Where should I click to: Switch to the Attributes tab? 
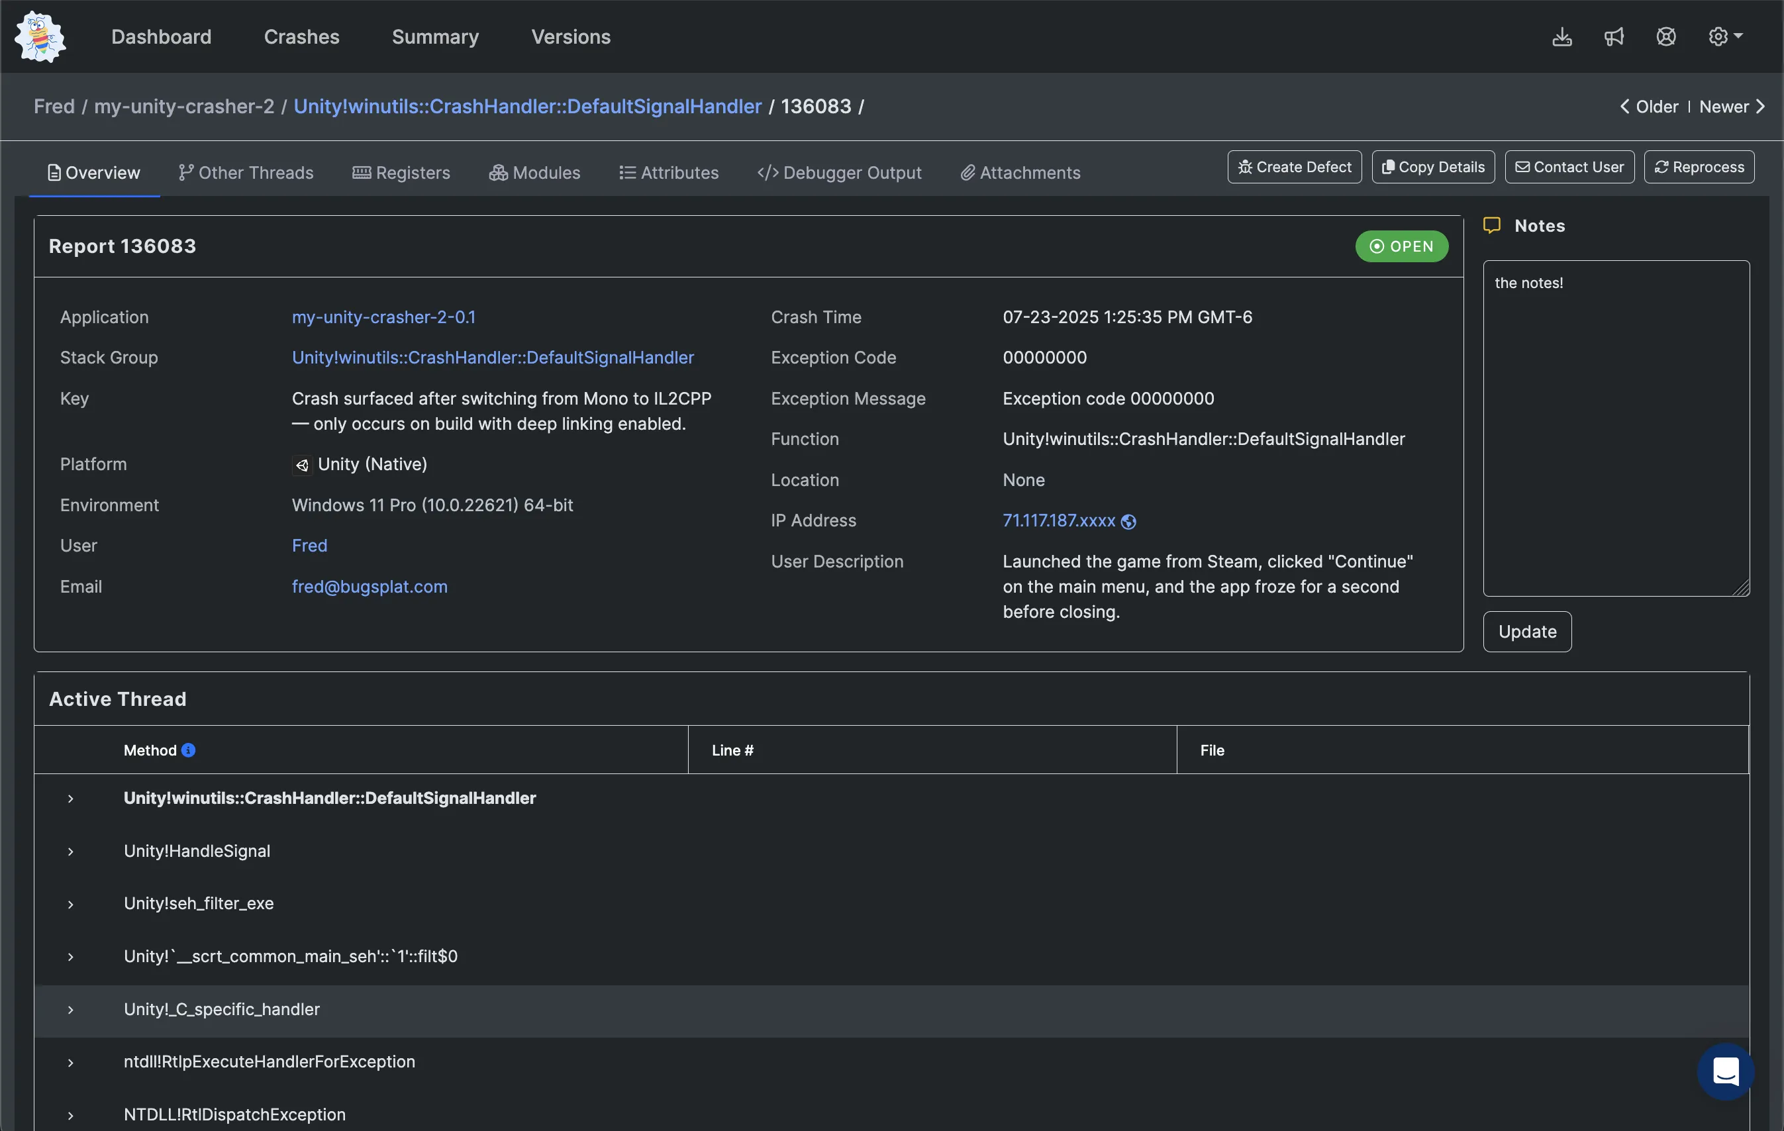[x=668, y=173]
